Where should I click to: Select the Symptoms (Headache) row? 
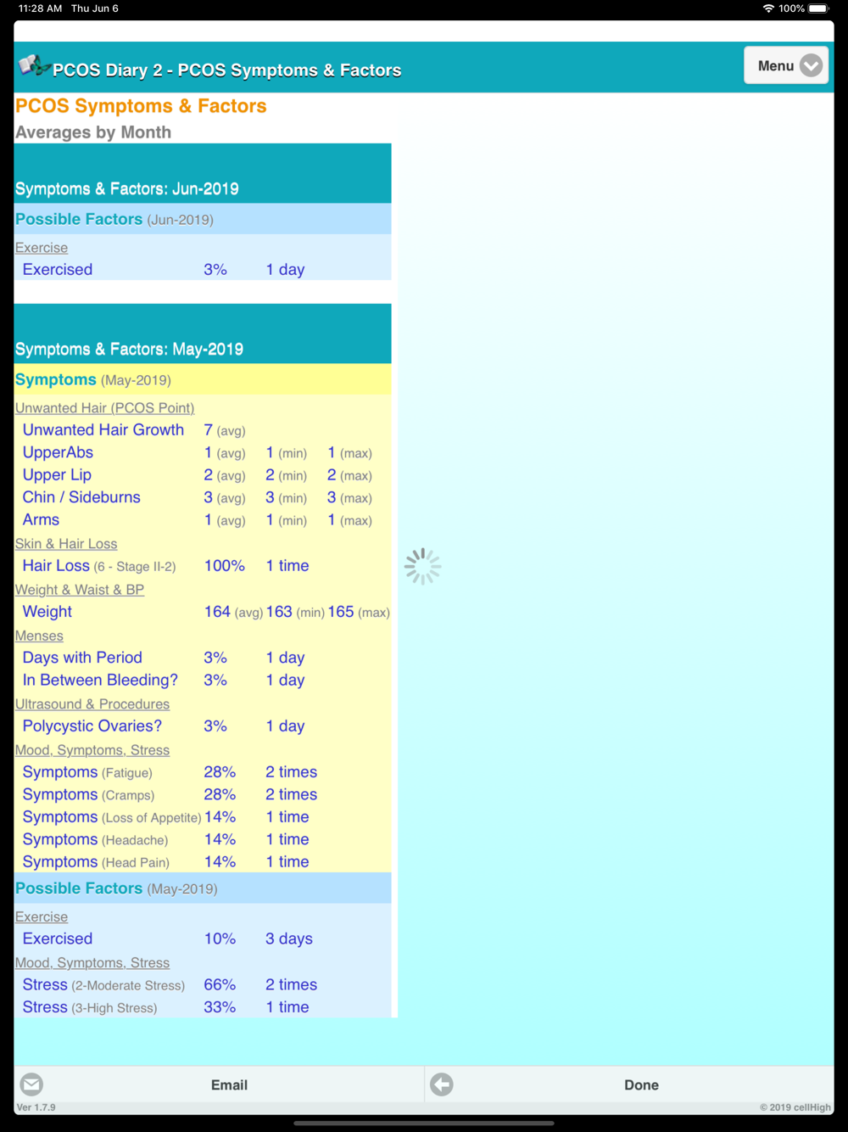pyautogui.click(x=203, y=839)
